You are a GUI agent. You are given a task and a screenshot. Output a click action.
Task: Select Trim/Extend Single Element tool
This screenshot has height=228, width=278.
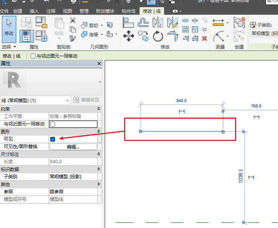click(x=186, y=38)
